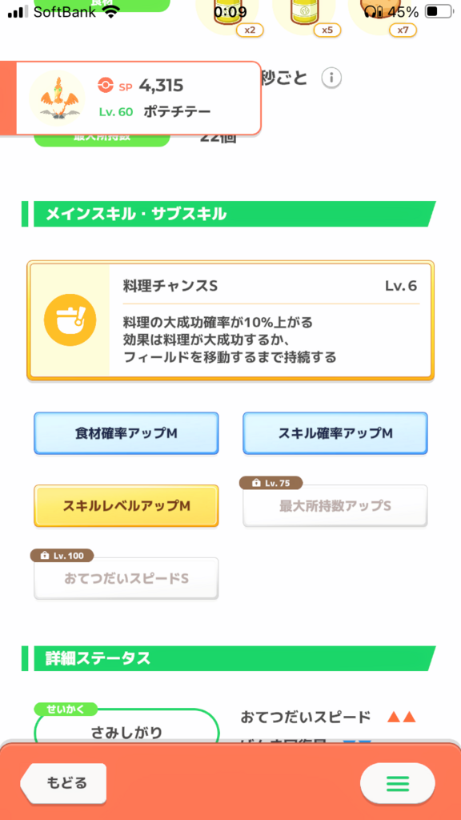Tap locked 最大所持数アップS sub skill

click(x=335, y=506)
